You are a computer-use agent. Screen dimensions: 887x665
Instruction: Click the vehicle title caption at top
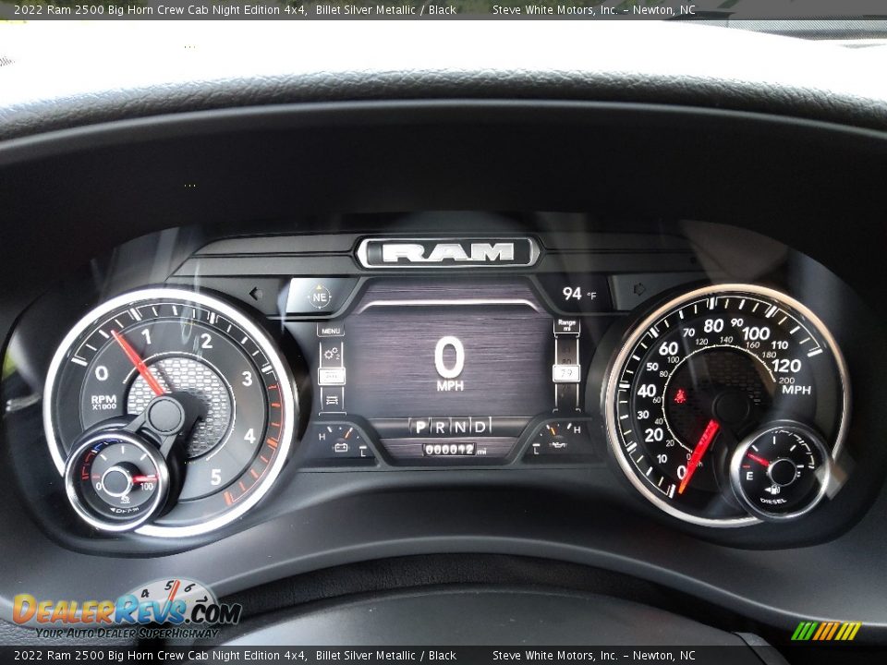[x=235, y=9]
